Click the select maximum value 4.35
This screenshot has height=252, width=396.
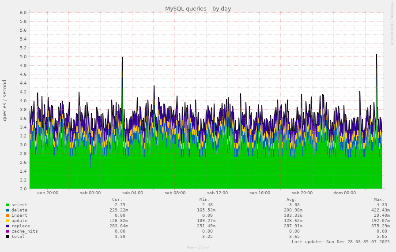[x=382, y=205]
